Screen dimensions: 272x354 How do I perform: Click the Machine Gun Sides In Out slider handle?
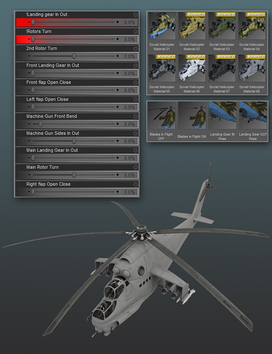[74, 141]
